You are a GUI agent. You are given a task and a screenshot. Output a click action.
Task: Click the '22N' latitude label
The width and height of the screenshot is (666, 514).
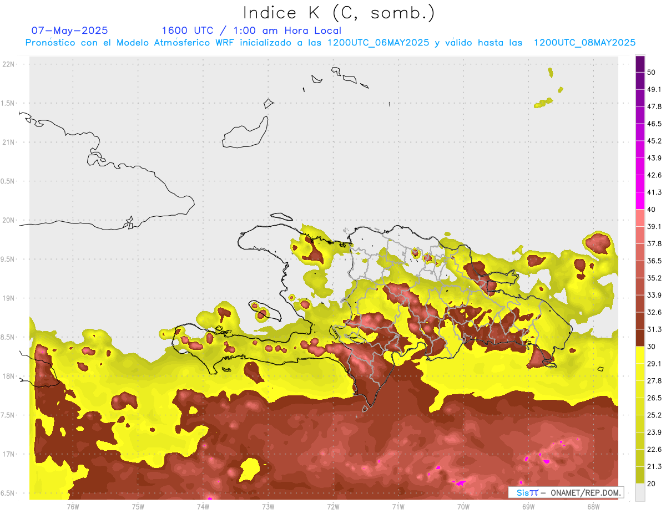[x=9, y=64]
